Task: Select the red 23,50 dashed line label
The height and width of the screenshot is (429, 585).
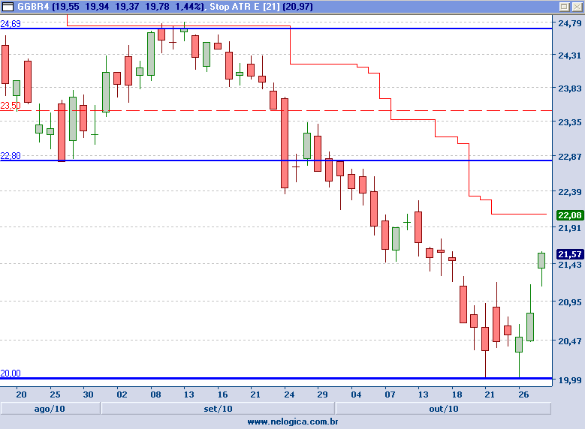Action: pos(11,106)
